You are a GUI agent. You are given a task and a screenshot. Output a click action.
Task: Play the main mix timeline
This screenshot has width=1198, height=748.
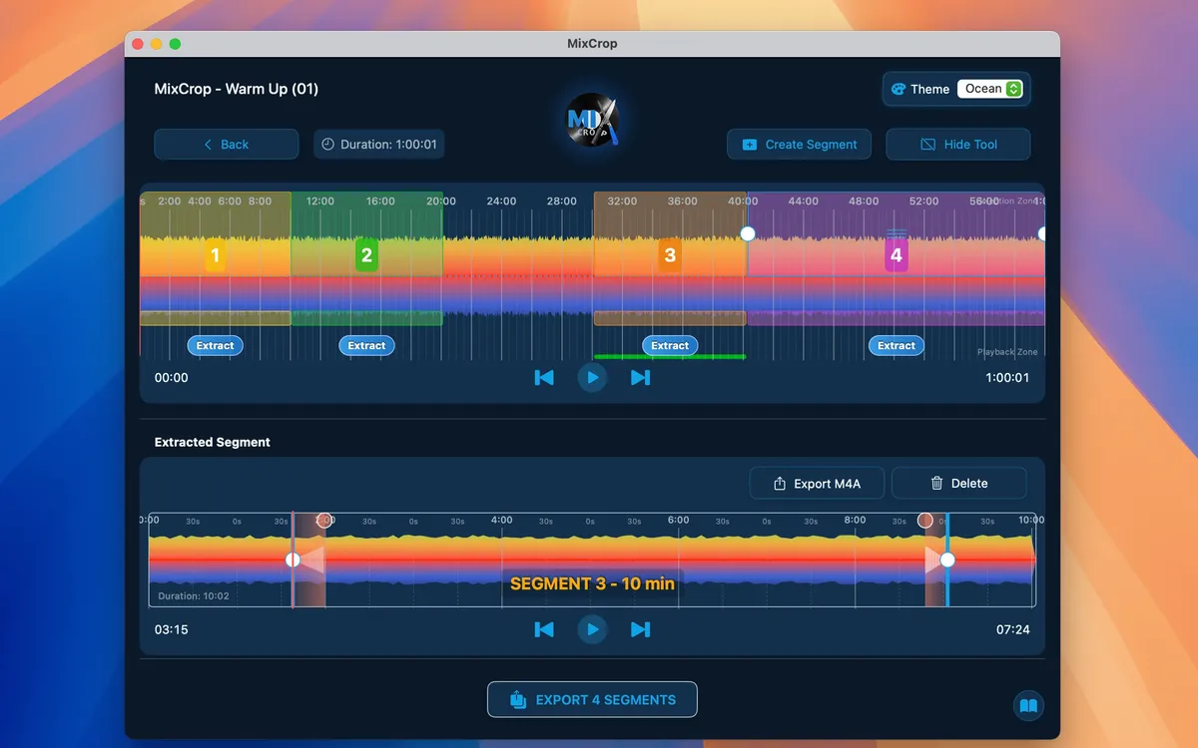[592, 377]
